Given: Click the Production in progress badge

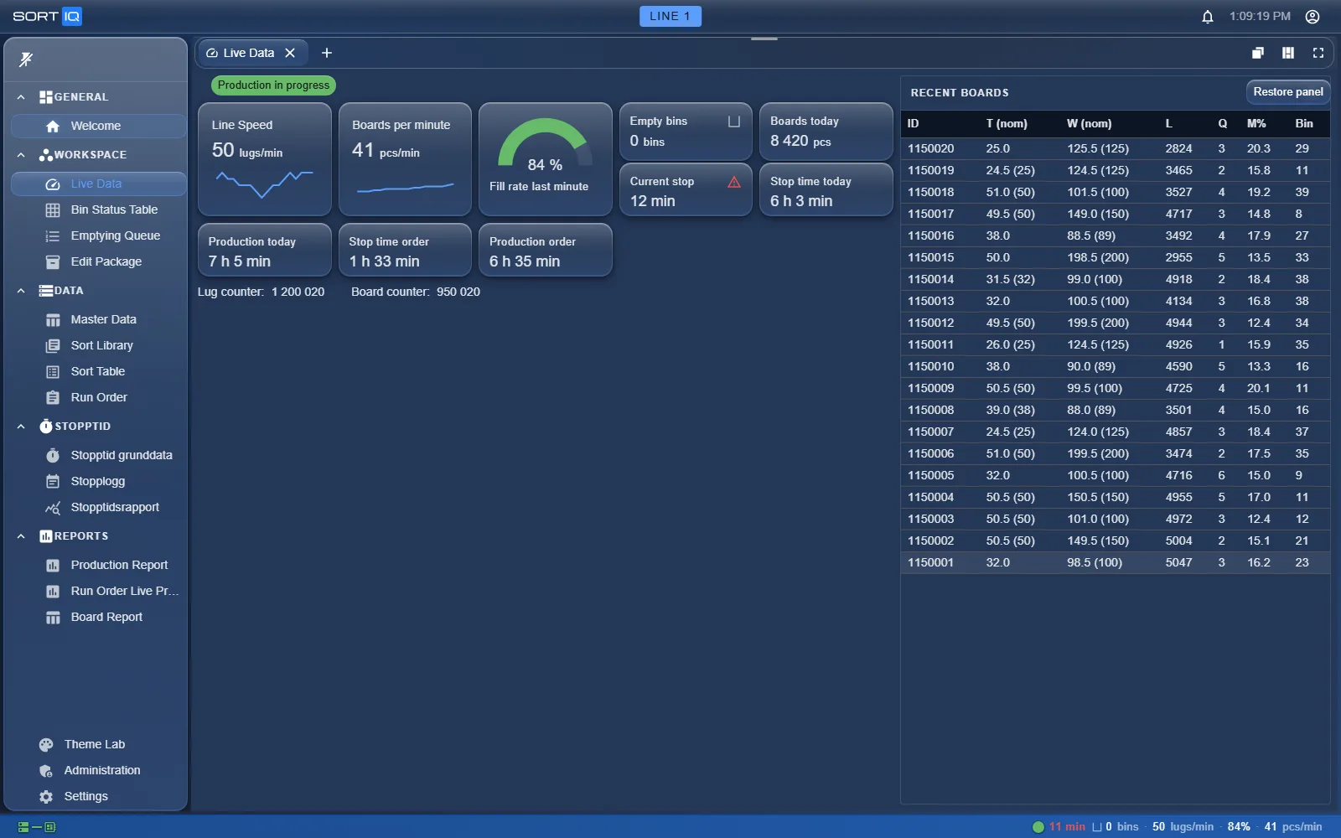Looking at the screenshot, I should pyautogui.click(x=273, y=85).
